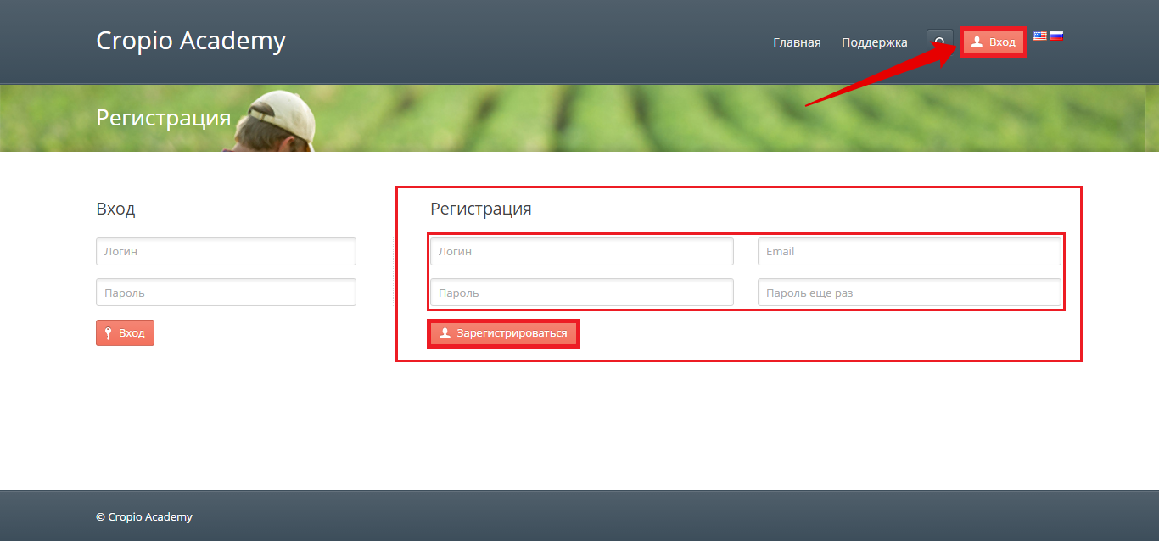
Task: Focus the Пароль field in Вход form
Action: (x=226, y=293)
